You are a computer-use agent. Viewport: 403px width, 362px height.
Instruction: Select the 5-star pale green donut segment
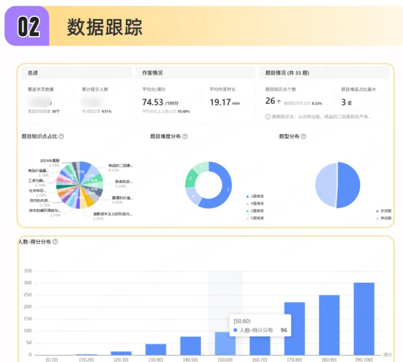coord(201,167)
